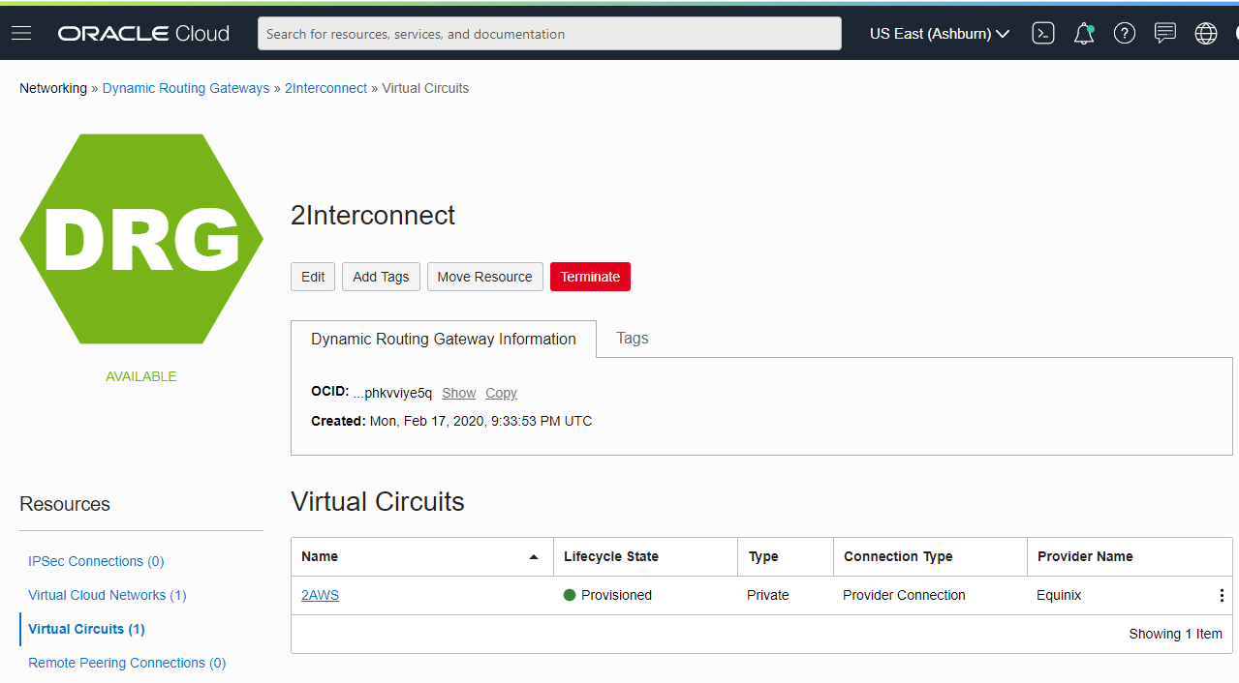This screenshot has height=683, width=1239.
Task: Go to Dynamic Routing Gateways breadcrumb
Action: pos(186,88)
